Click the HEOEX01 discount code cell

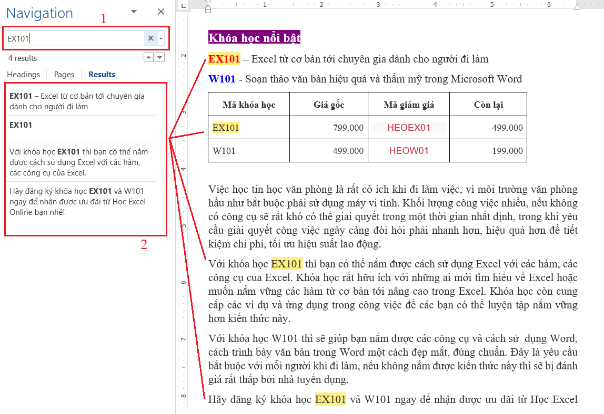pos(409,128)
